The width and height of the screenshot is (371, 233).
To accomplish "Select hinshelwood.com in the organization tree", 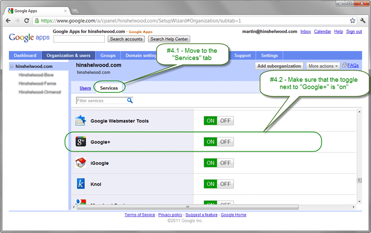I will pos(34,67).
